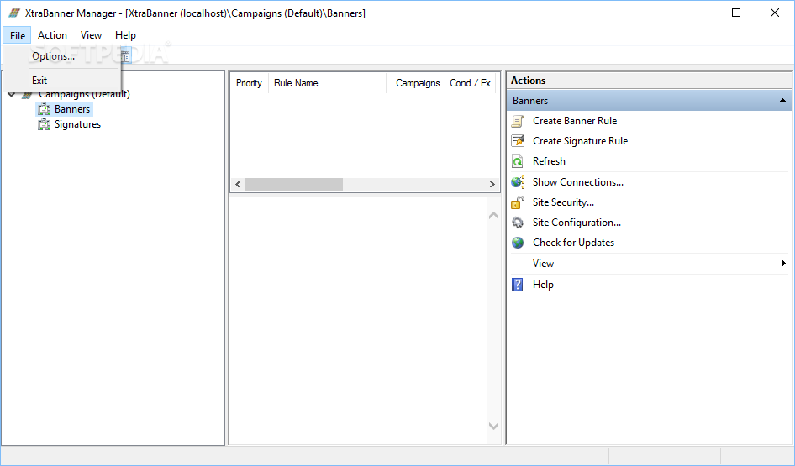Image resolution: width=795 pixels, height=466 pixels.
Task: Open the Help menu
Action: click(125, 35)
